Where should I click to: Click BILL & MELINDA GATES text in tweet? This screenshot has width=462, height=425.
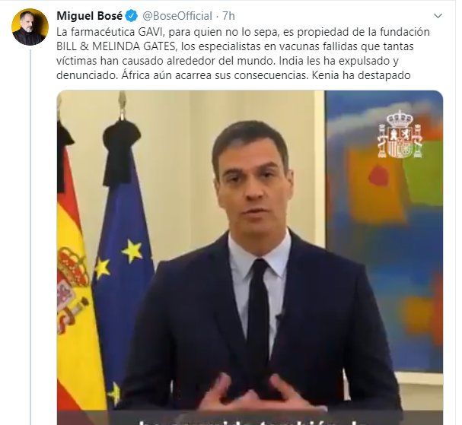116,46
